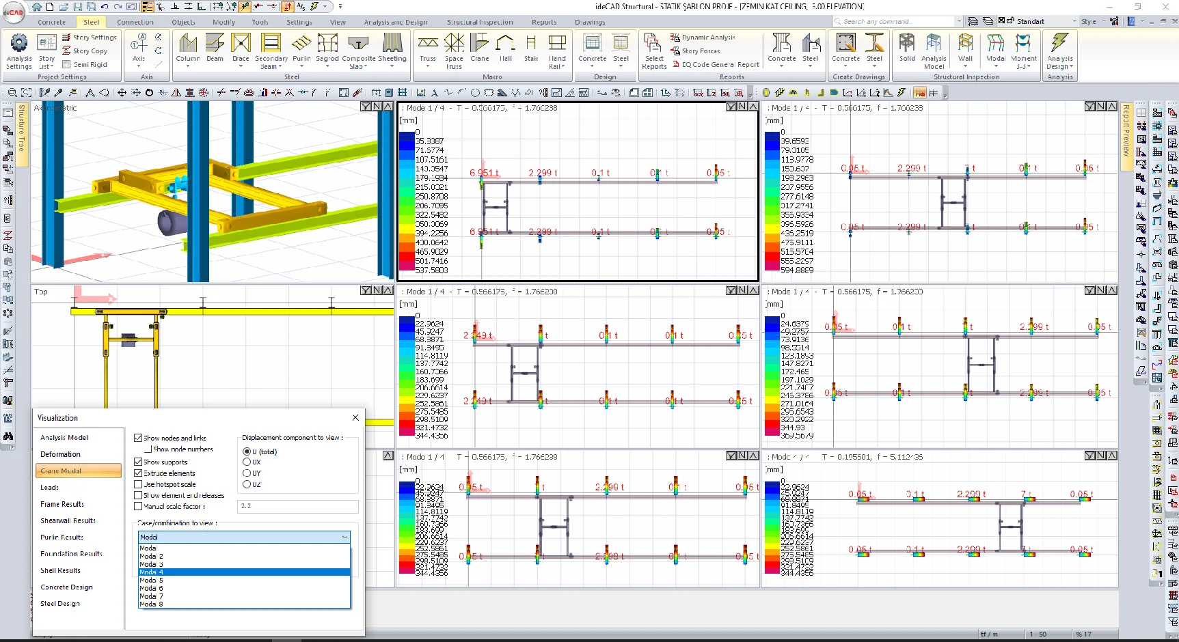Switch to the Concrete ribbon tab
This screenshot has width=1179, height=642.
pyautogui.click(x=52, y=22)
